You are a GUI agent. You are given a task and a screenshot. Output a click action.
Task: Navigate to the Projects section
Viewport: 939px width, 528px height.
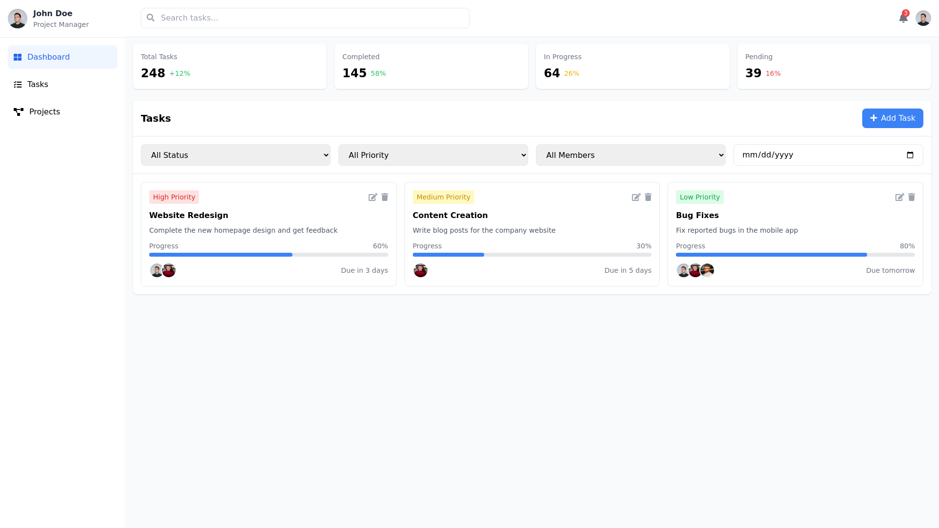click(45, 111)
